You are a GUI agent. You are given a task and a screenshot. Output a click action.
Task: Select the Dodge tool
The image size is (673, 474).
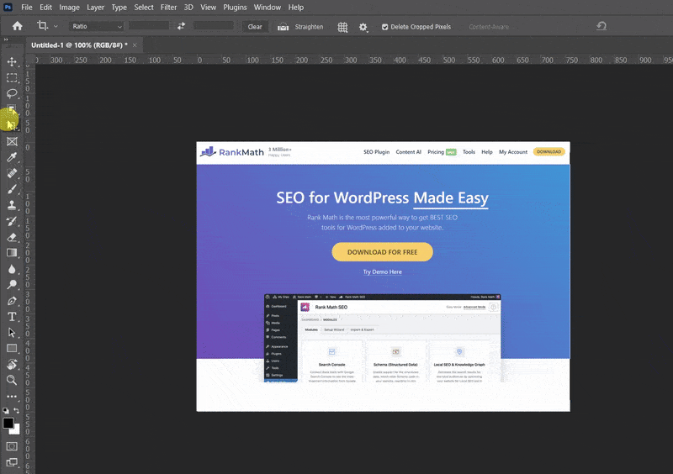coord(12,284)
